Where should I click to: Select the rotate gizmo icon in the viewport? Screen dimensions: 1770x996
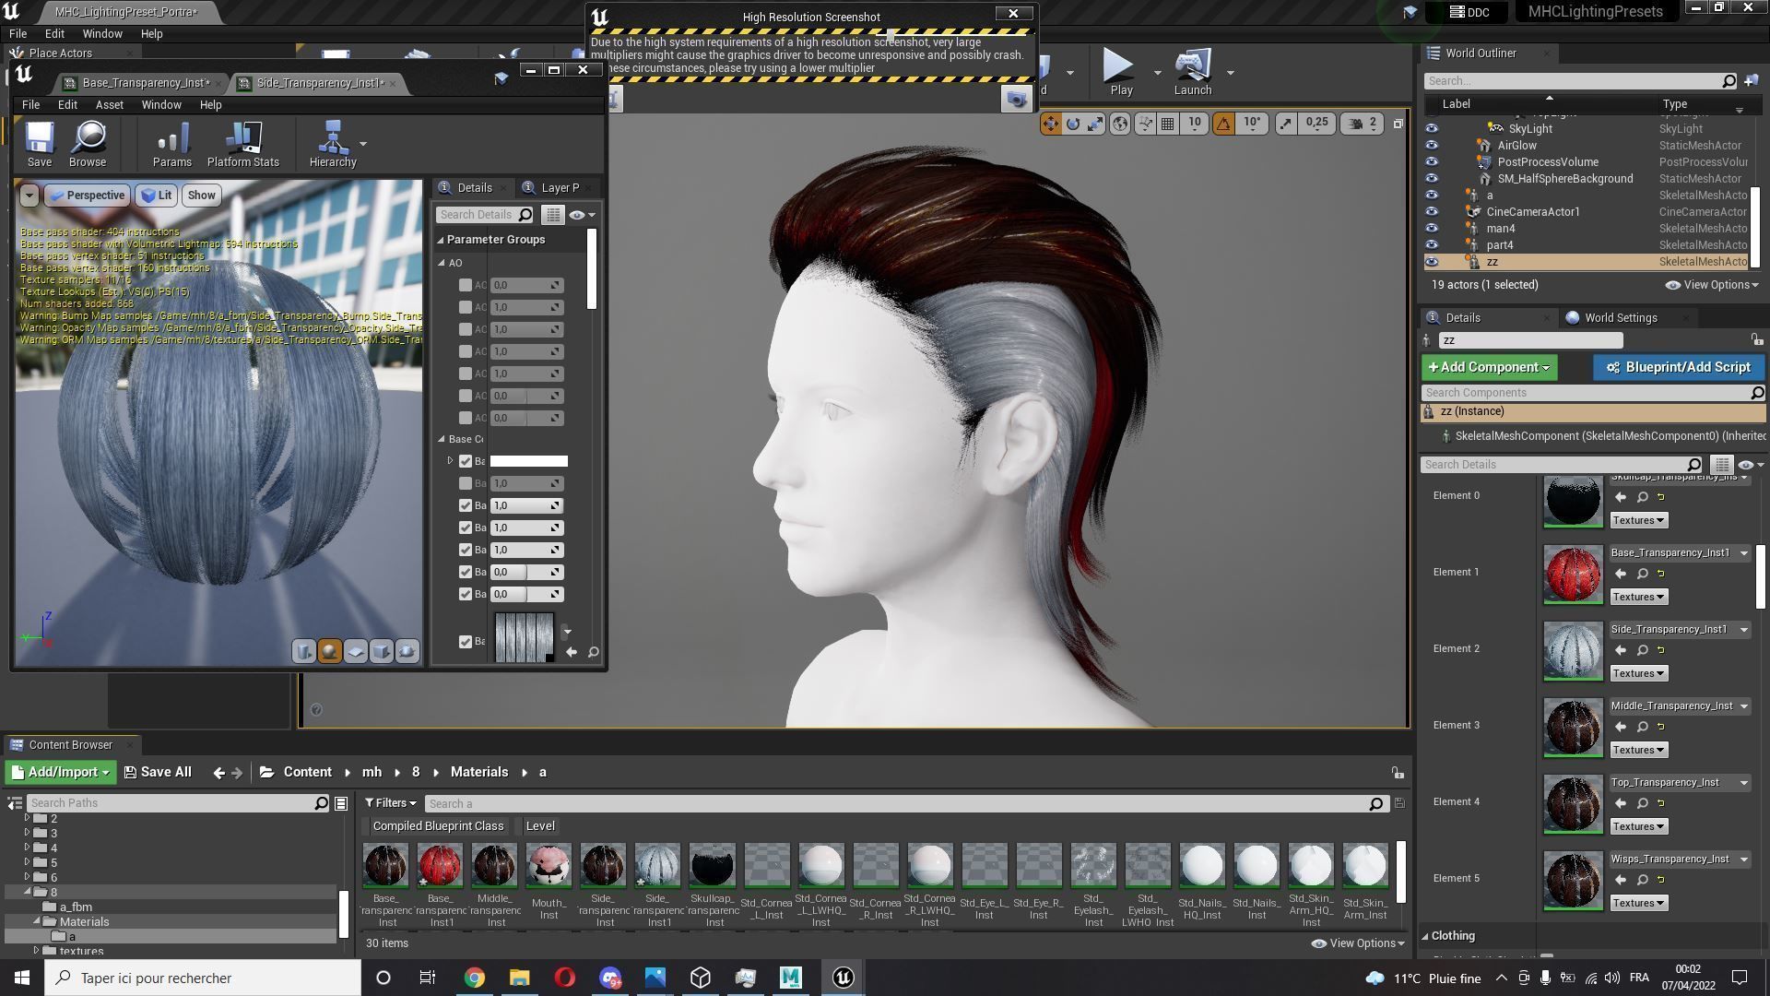pyautogui.click(x=1073, y=123)
